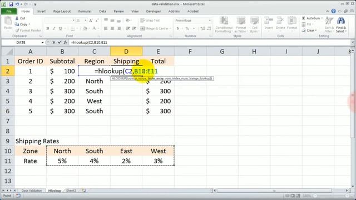Open the Formulas ribbon tab
Screen dimensions: 356x200
point(85,11)
